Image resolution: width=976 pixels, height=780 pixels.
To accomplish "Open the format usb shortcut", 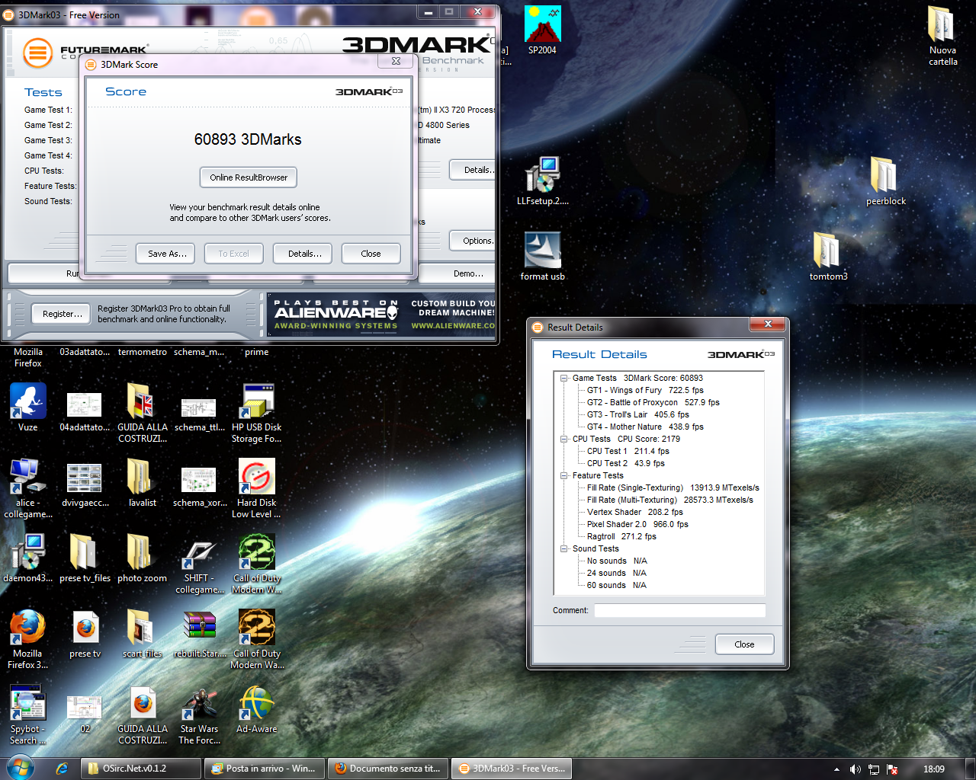I will pyautogui.click(x=542, y=257).
